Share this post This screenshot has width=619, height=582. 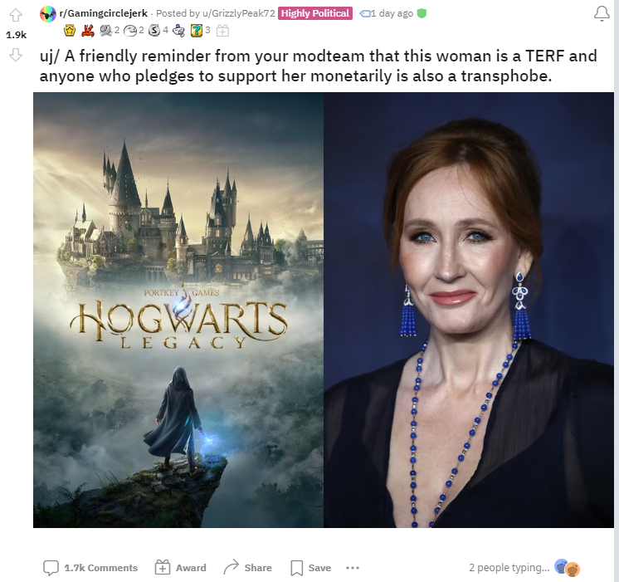[x=247, y=568]
